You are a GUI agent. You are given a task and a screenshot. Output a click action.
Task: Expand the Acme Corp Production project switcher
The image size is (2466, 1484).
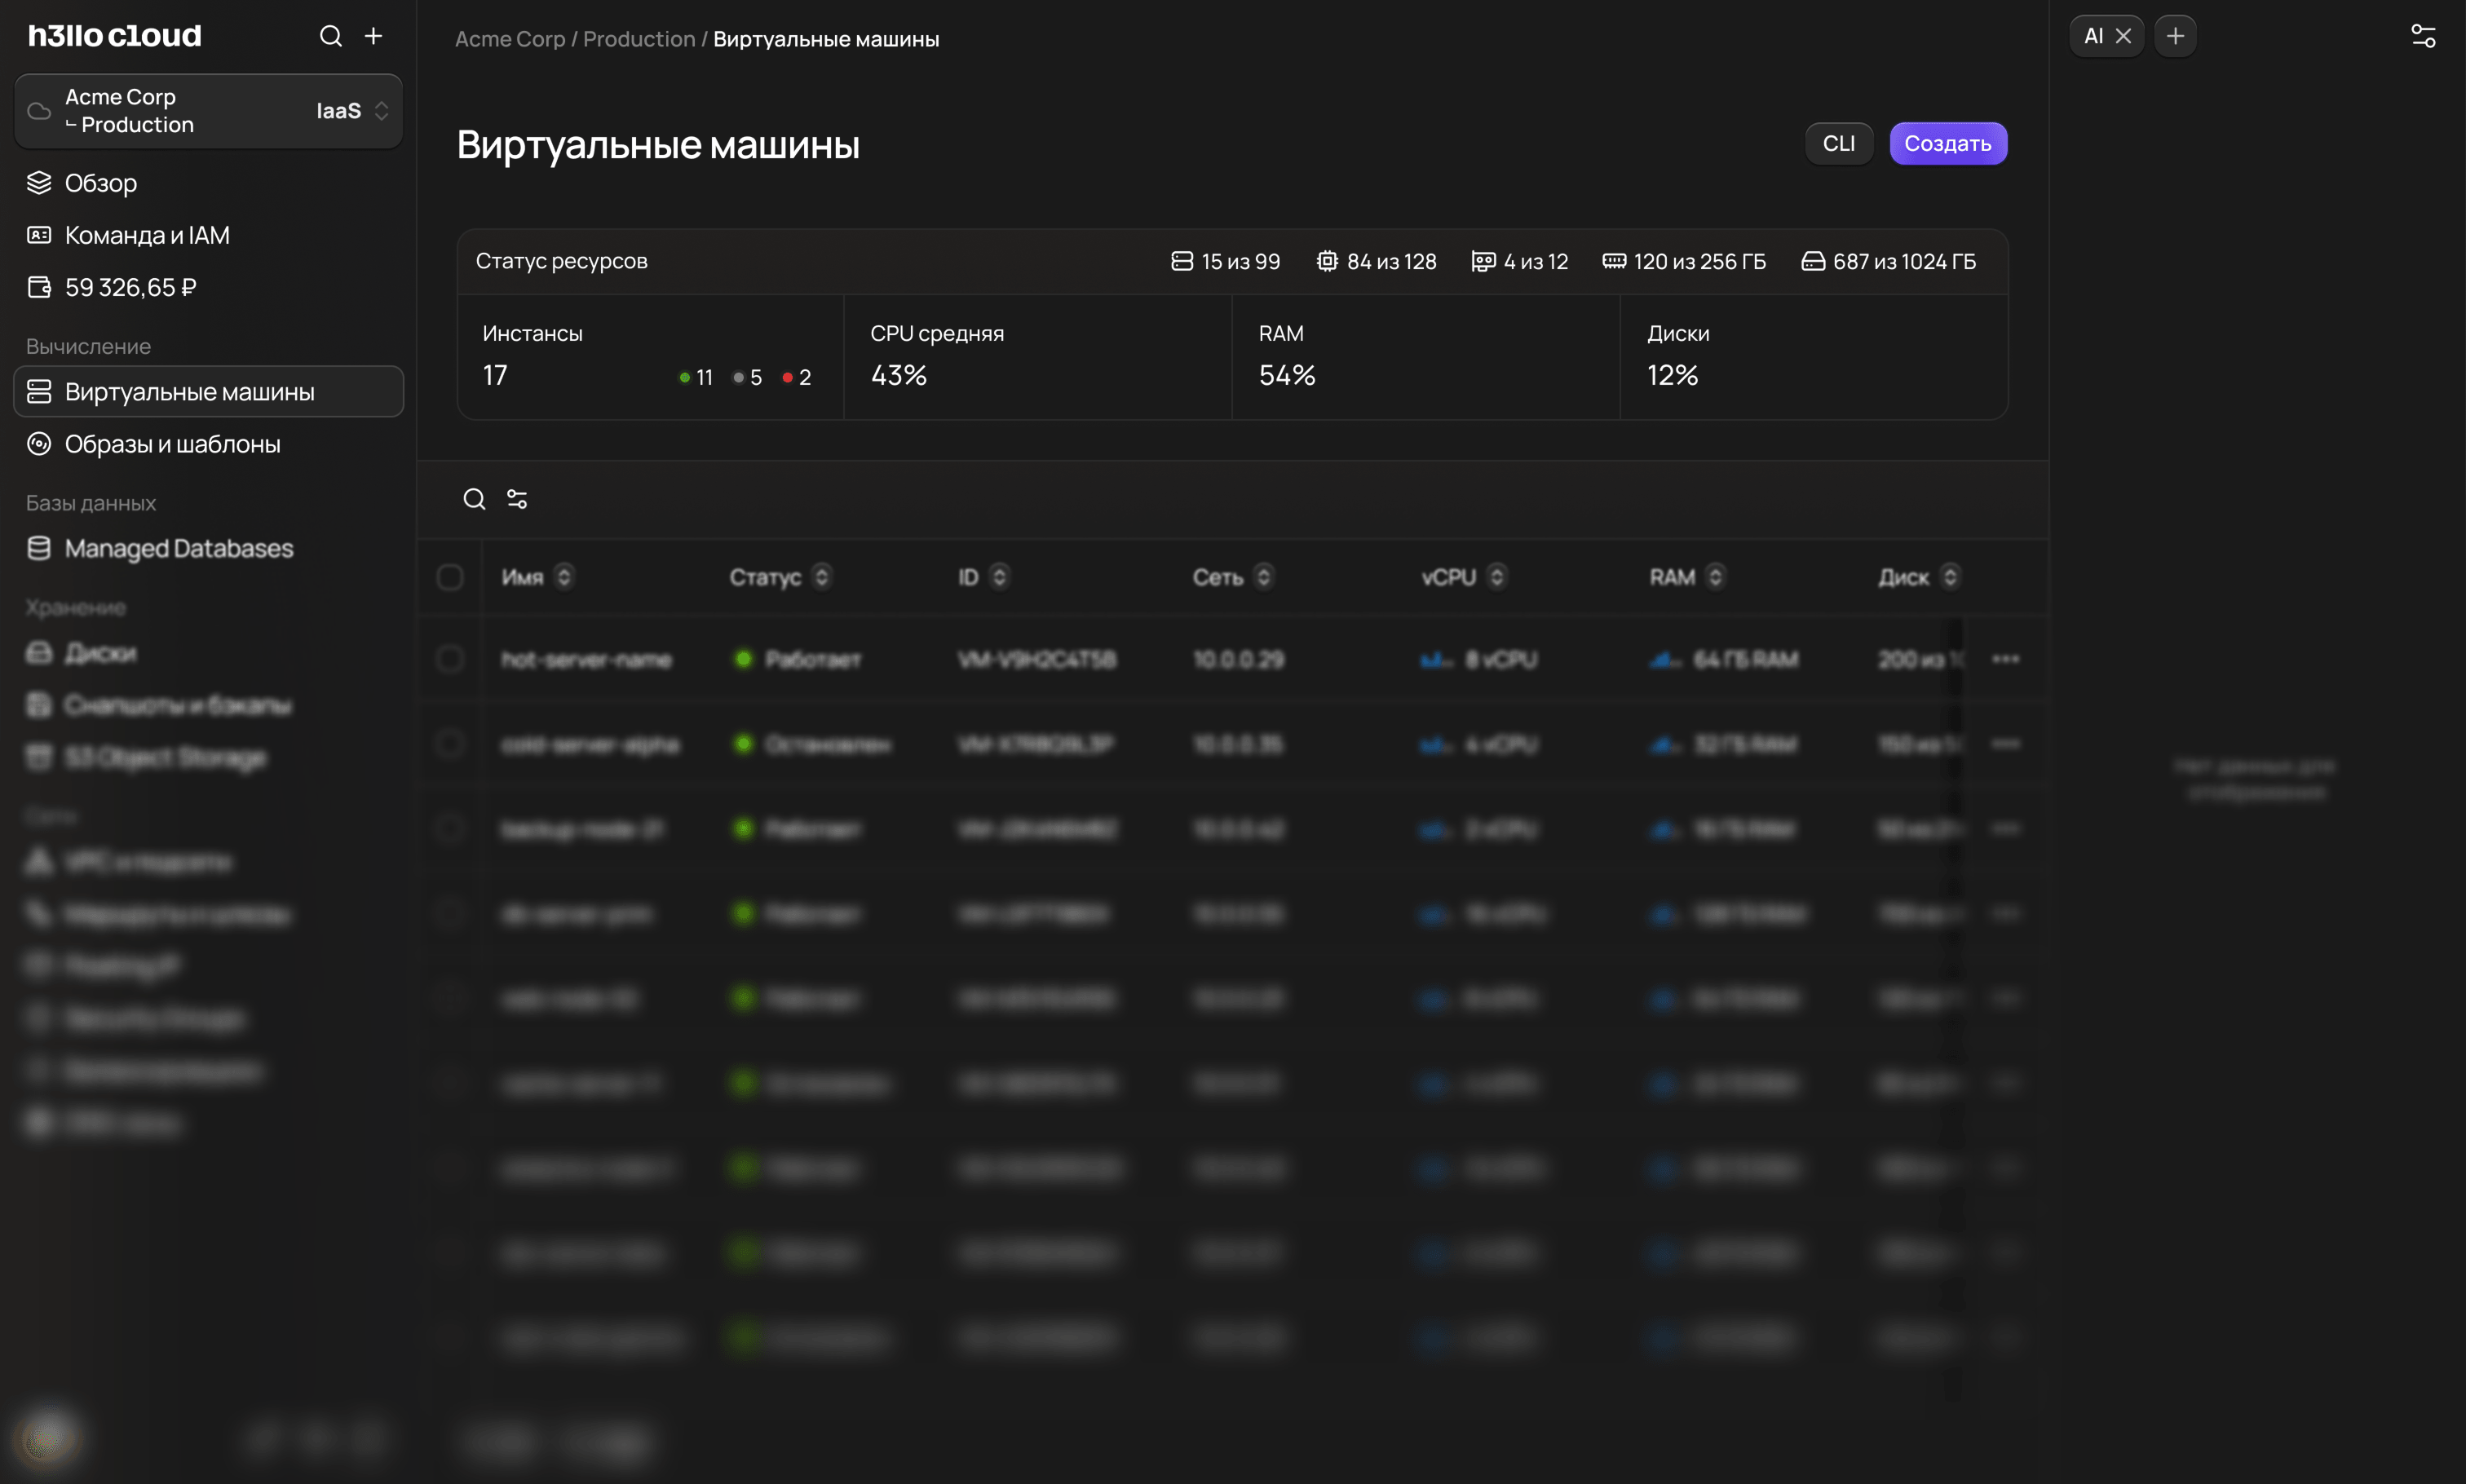[x=208, y=111]
